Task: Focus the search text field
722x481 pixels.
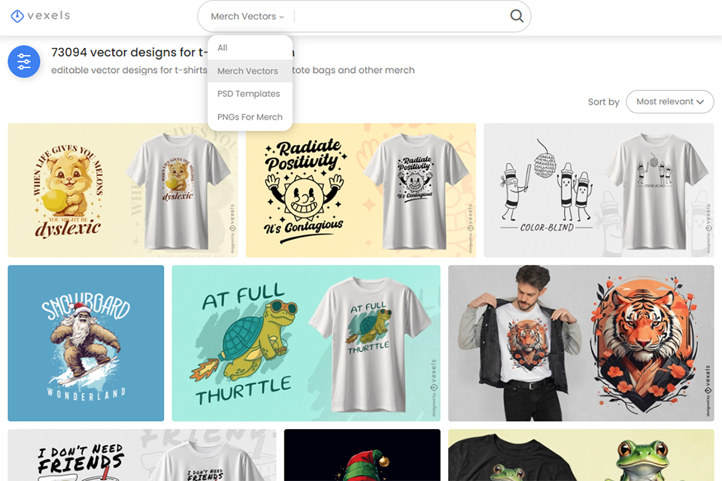Action: (x=401, y=17)
